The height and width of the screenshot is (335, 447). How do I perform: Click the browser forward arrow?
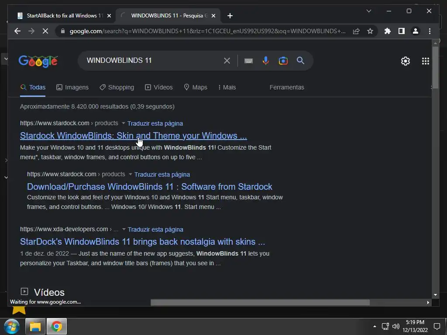pyautogui.click(x=31, y=31)
